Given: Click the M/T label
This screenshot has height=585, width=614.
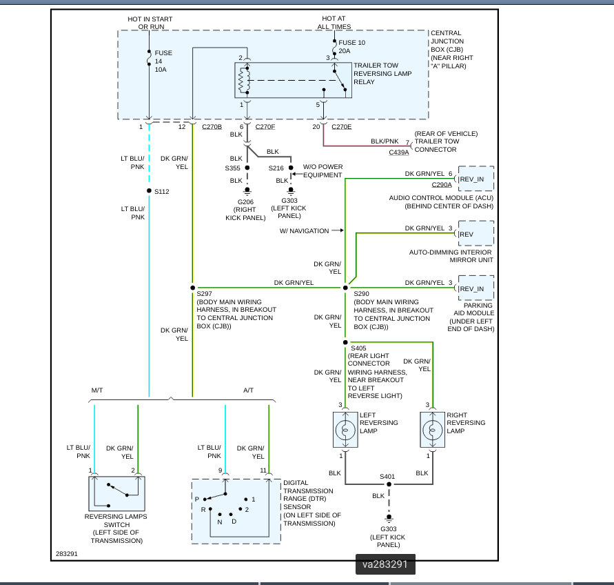Looking at the screenshot, I should (x=97, y=390).
